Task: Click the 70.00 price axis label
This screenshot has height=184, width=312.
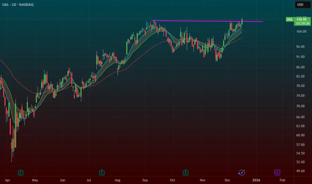Action: [x=301, y=106]
